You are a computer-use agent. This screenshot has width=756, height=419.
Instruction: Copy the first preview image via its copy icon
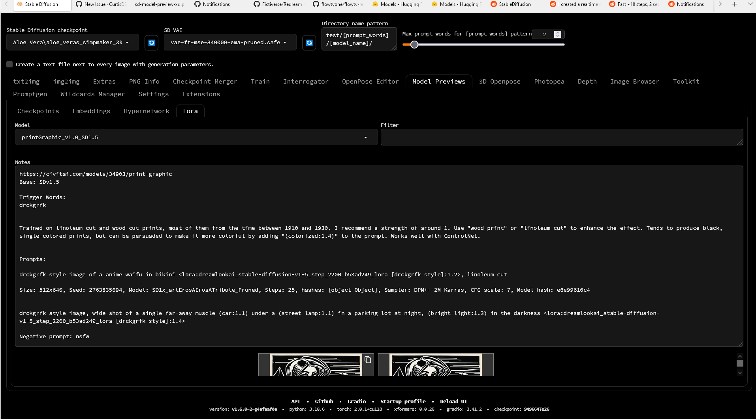(367, 359)
